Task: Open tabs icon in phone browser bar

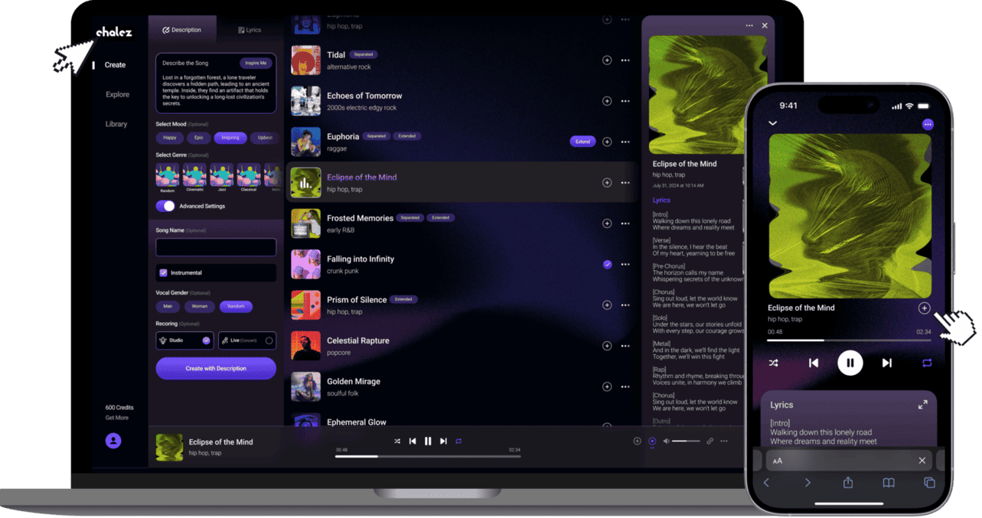Action: click(929, 483)
